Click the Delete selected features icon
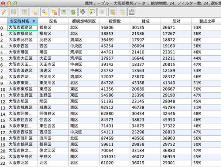 [x=34, y=12]
